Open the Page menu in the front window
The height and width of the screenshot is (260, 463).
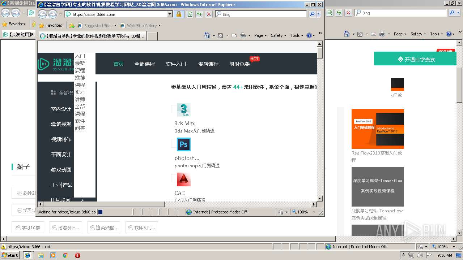pos(260,35)
